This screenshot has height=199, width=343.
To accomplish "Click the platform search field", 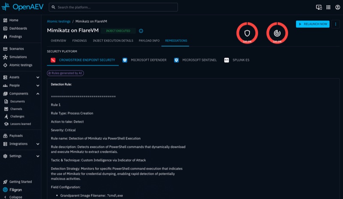I will 113,7.
